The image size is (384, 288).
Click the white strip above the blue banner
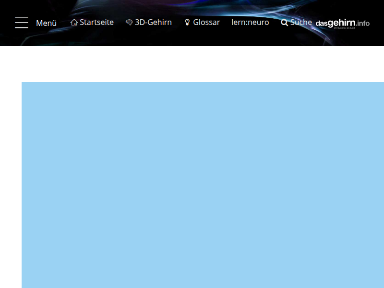coord(192,64)
